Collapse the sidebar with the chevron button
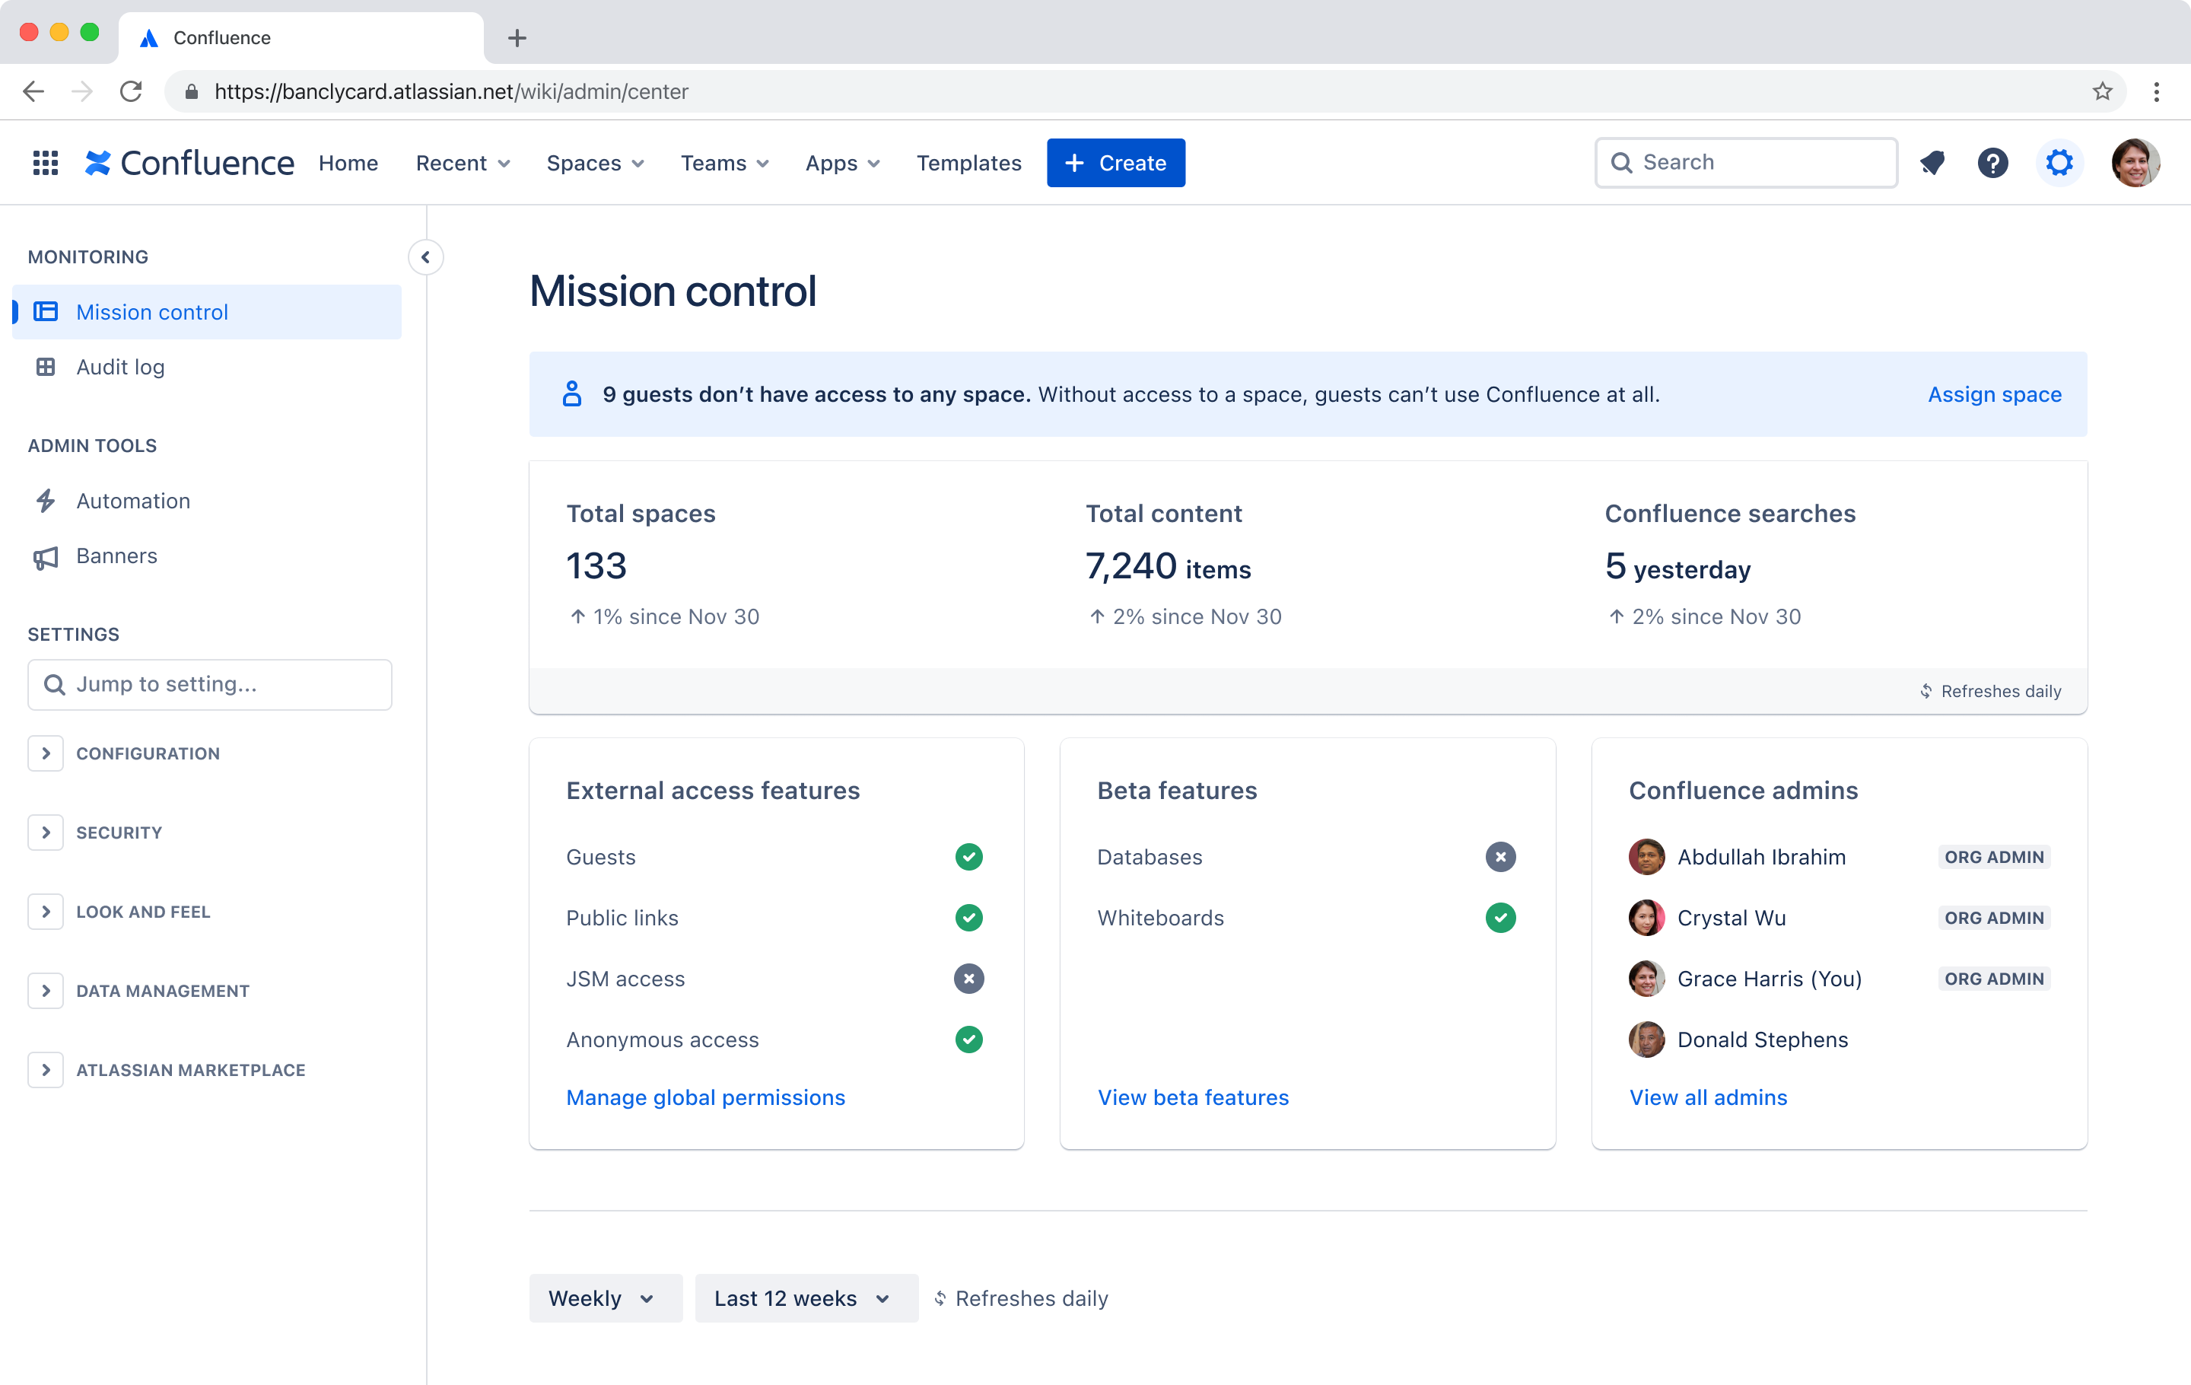Image resolution: width=2191 pixels, height=1385 pixels. click(x=425, y=257)
